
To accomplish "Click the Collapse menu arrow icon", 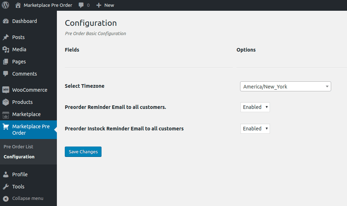I will coord(6,198).
